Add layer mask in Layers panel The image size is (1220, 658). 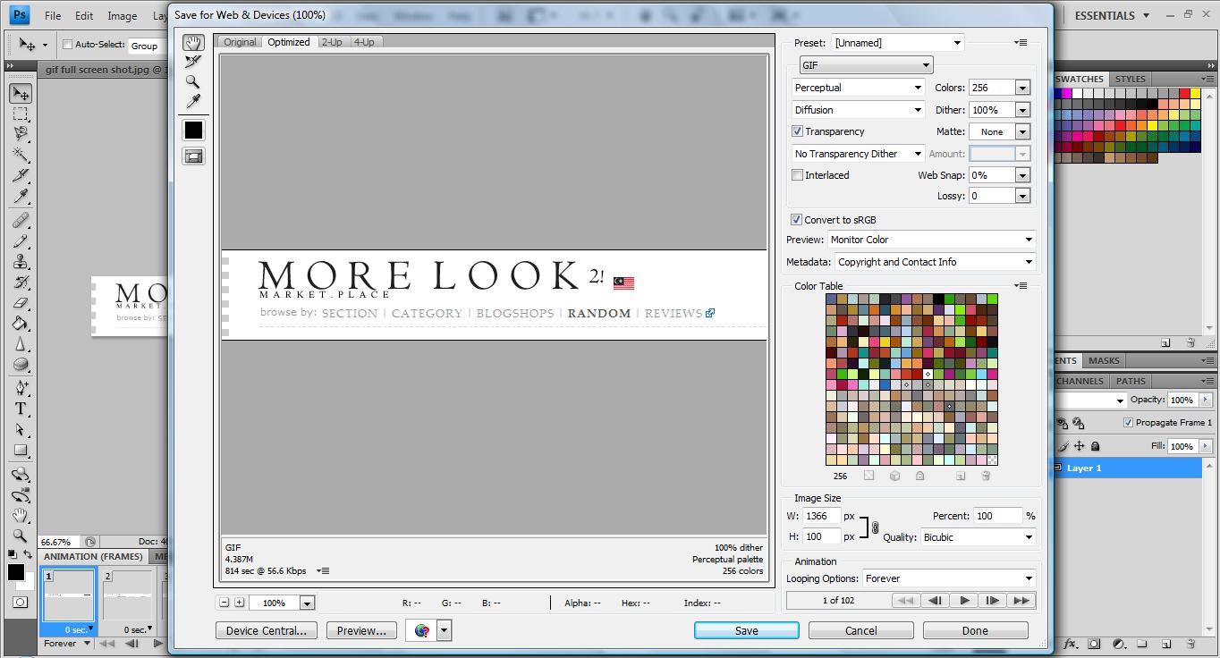1095,643
